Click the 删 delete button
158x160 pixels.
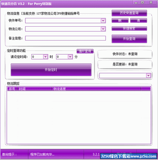click(120, 20)
